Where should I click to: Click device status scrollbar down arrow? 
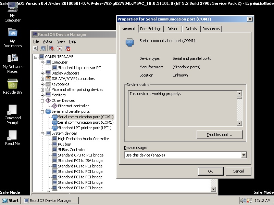coord(239,123)
